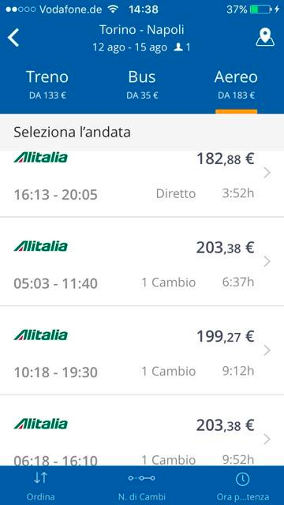The height and width of the screenshot is (505, 284).
Task: Expand the 16:13 - 20:05 flight chevron
Action: point(267,174)
